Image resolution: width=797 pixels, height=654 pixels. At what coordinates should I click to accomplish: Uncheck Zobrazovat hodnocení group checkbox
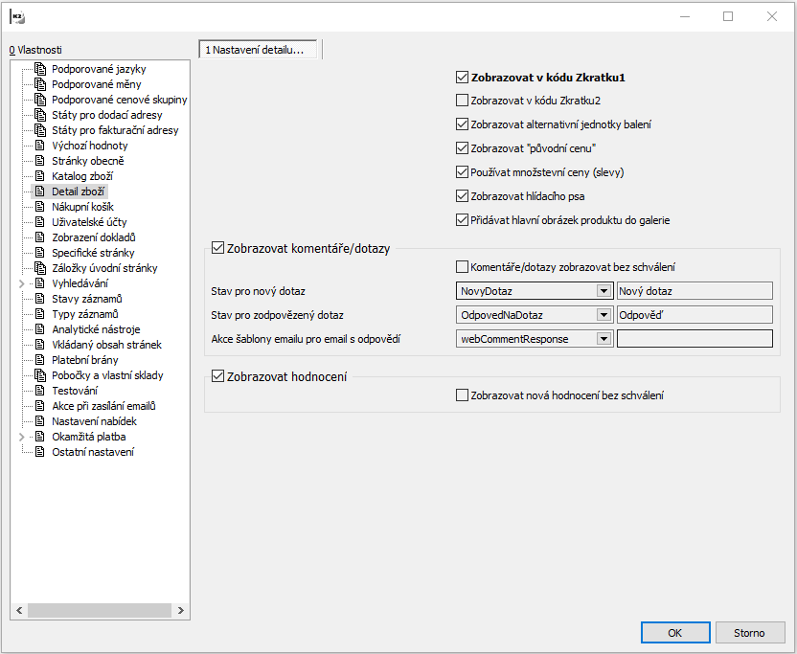click(217, 376)
